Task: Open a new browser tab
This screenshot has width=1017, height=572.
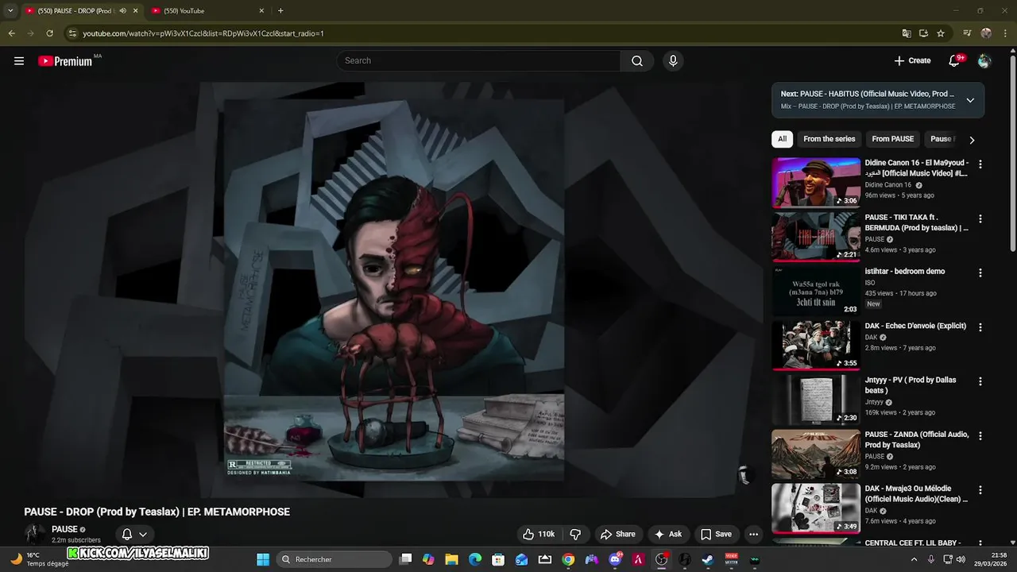Action: pyautogui.click(x=280, y=11)
